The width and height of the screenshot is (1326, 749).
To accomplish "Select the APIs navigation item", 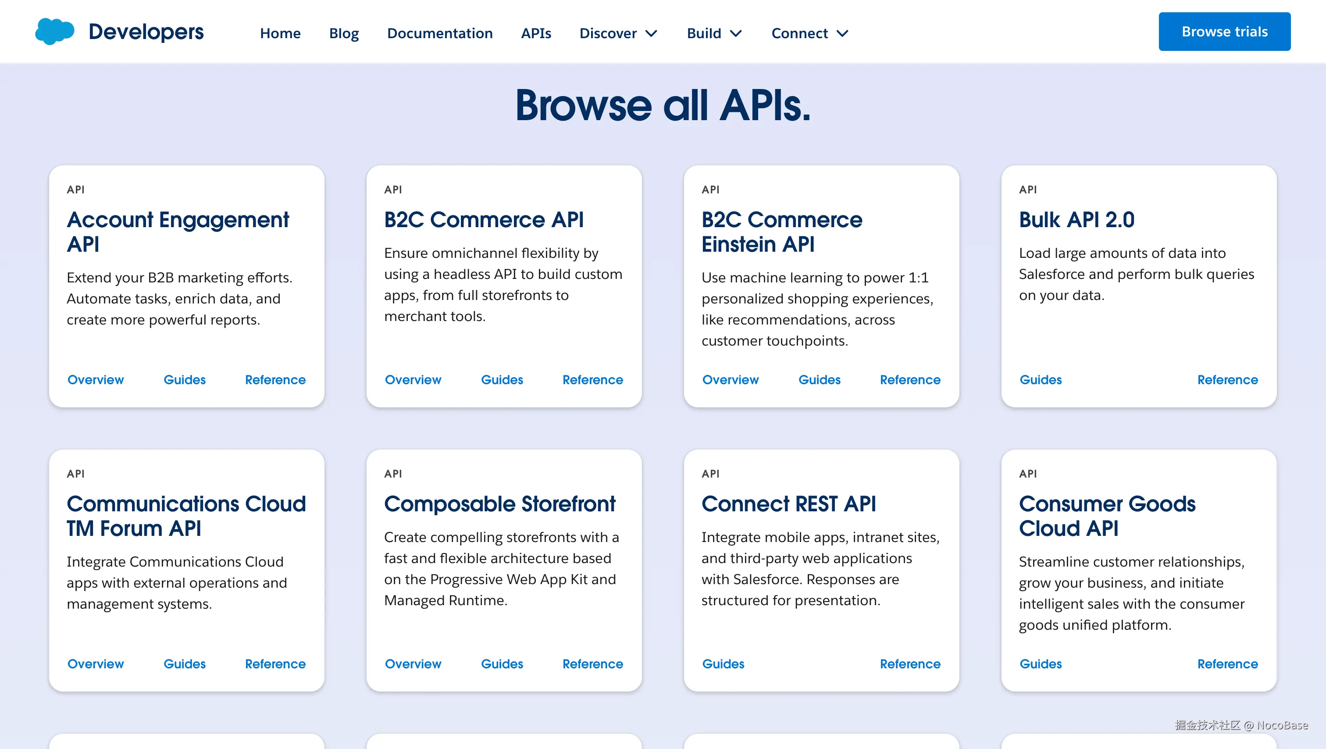I will [536, 33].
